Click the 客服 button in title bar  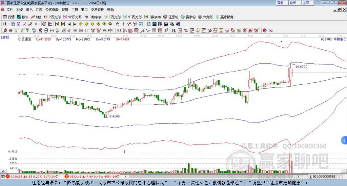[282, 3]
